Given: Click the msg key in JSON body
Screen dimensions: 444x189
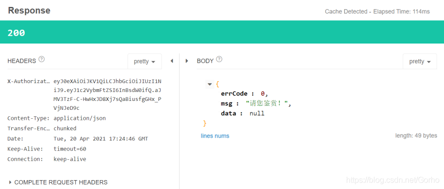Looking at the screenshot, I should click(226, 103).
